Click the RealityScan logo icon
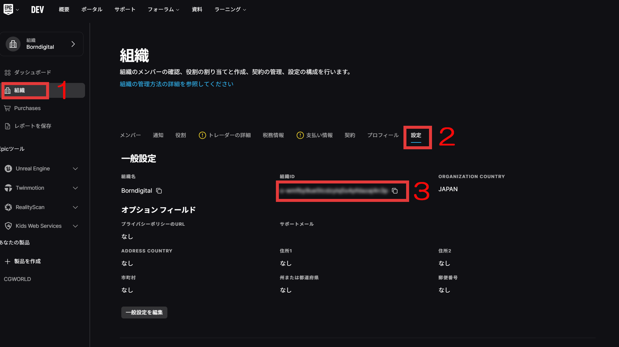 (8, 207)
